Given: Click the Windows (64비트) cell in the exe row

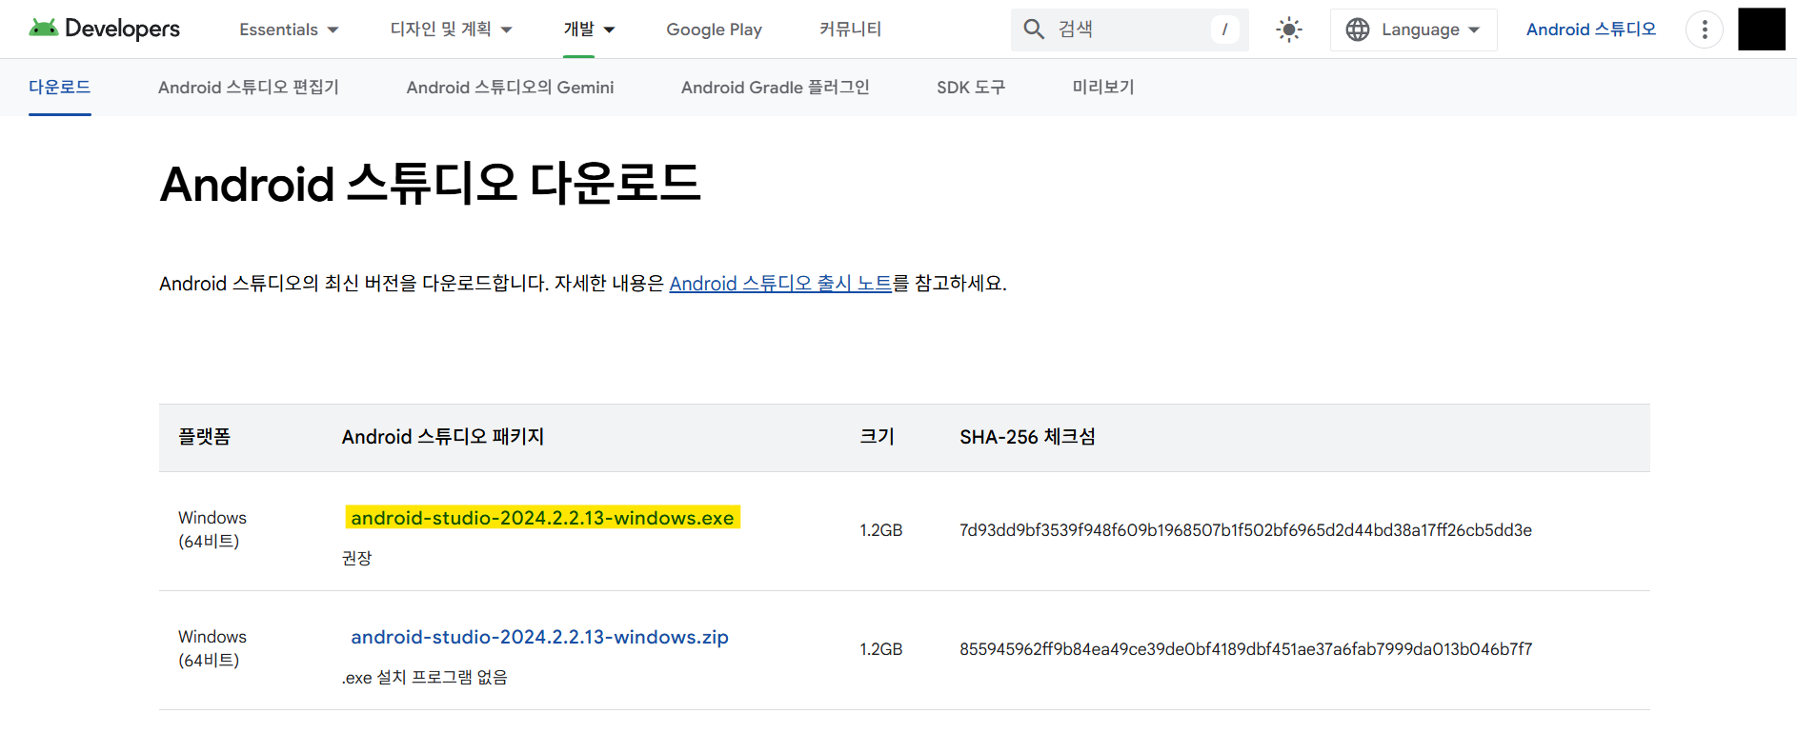Looking at the screenshot, I should pyautogui.click(x=212, y=529).
